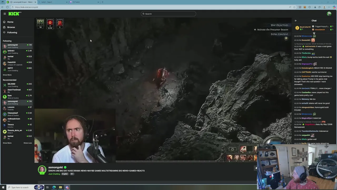Open browser profile icon
The image size is (337, 190).
(324, 7)
